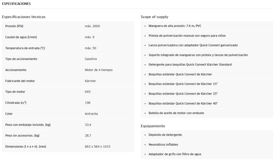Click the Especificaciones técnicas heading
The width and height of the screenshot is (276, 164).
click(24, 17)
